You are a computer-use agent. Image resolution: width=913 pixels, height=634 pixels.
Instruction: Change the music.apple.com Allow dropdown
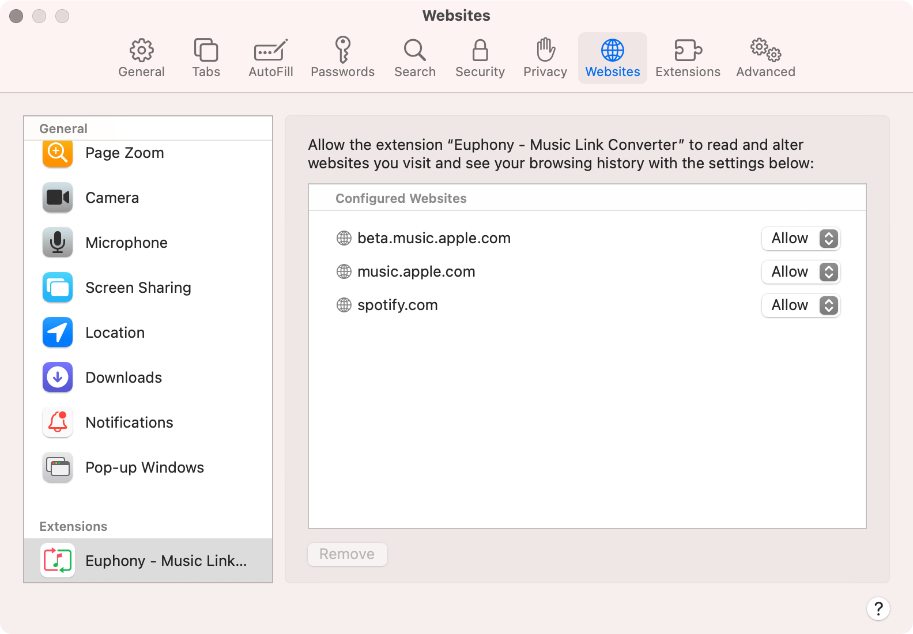pos(801,272)
